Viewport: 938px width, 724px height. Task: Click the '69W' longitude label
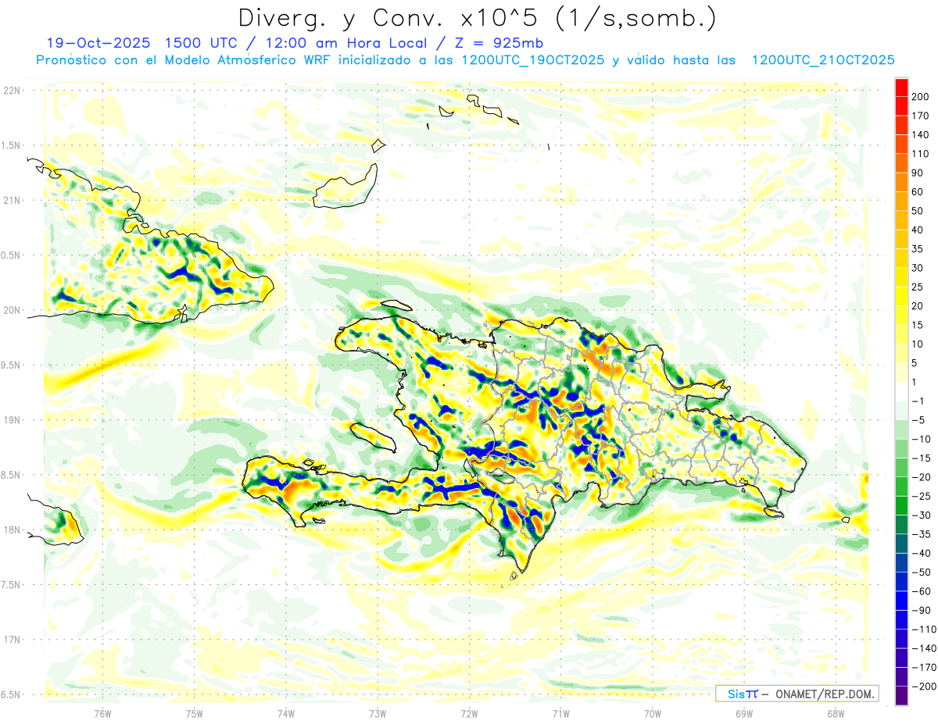744,713
